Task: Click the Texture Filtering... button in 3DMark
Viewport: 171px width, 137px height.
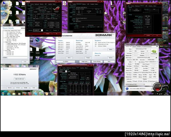Action: pyautogui.click(x=97, y=62)
